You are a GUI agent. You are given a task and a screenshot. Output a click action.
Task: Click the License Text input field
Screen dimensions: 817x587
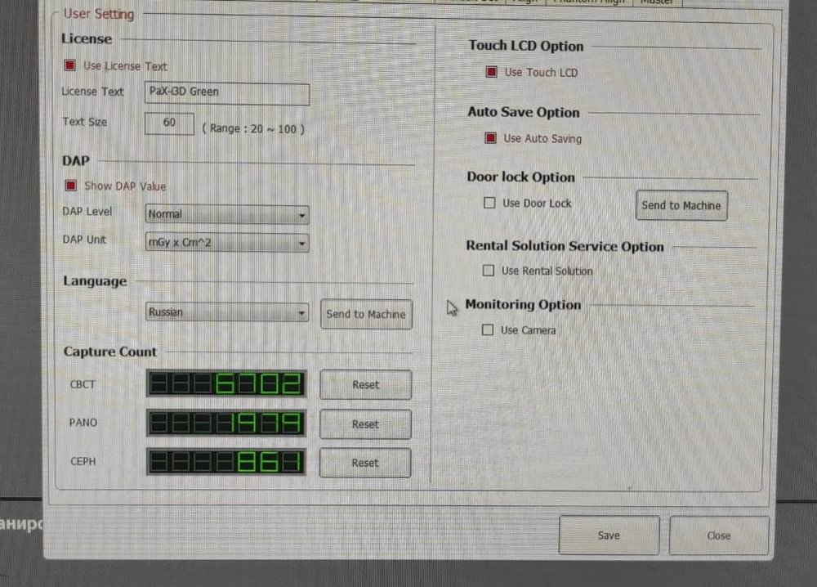227,94
